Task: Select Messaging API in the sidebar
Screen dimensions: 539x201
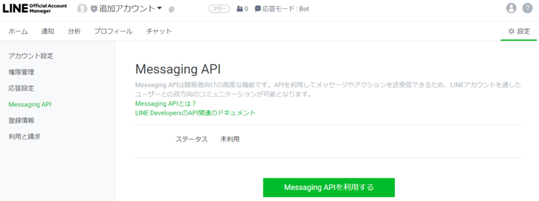Action: coord(30,105)
